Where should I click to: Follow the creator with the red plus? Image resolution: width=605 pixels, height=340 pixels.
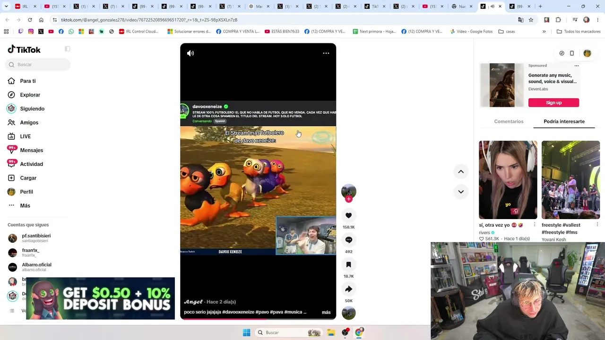point(349,199)
